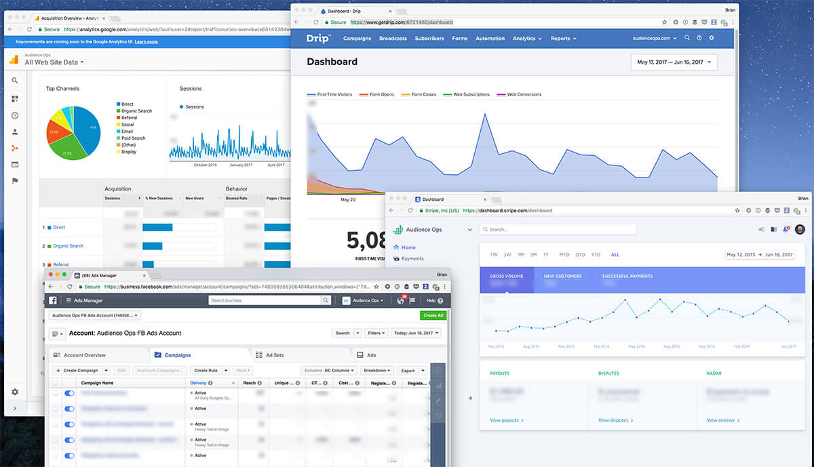Expand Analytics menu in Drip navbar

(527, 39)
